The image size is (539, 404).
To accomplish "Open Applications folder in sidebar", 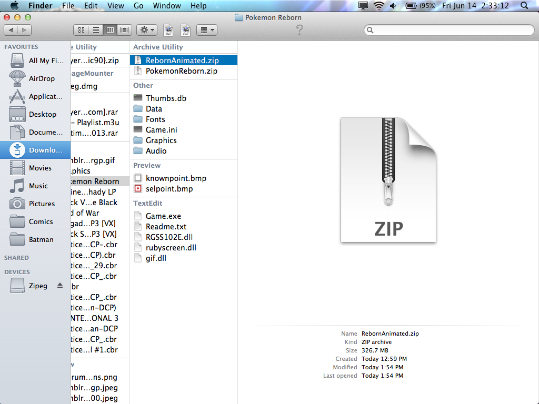I will (45, 96).
